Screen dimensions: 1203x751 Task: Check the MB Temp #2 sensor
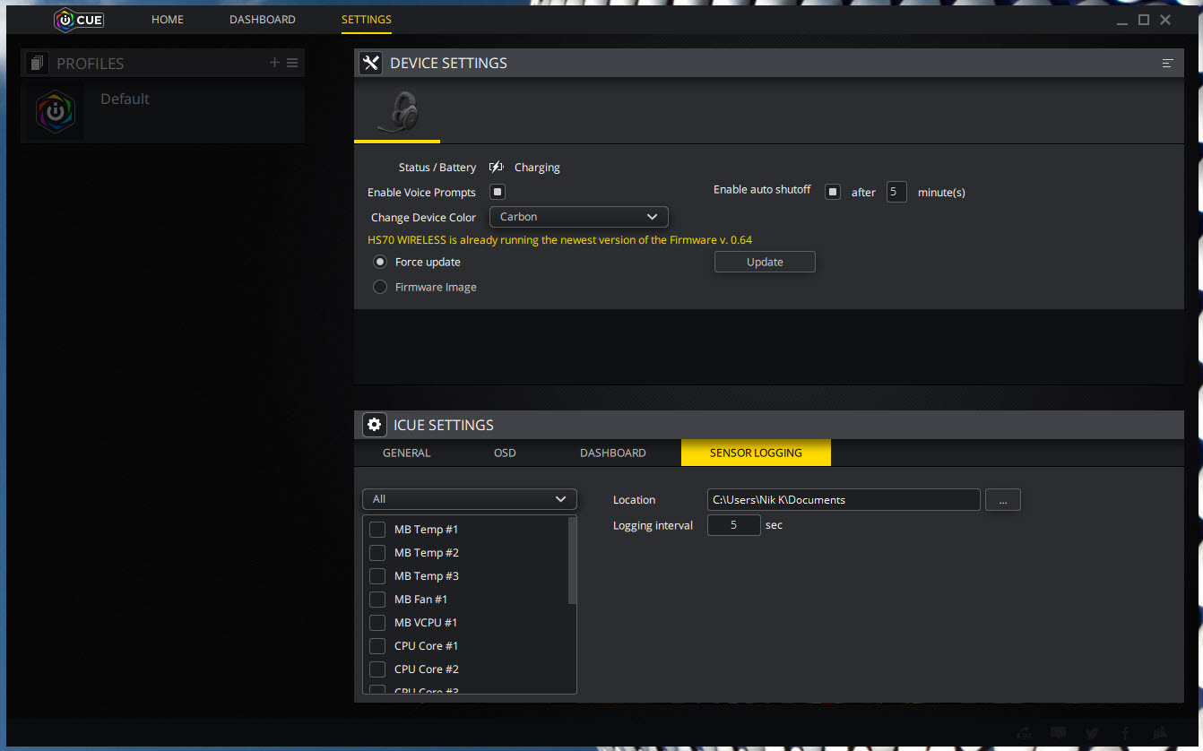point(377,552)
